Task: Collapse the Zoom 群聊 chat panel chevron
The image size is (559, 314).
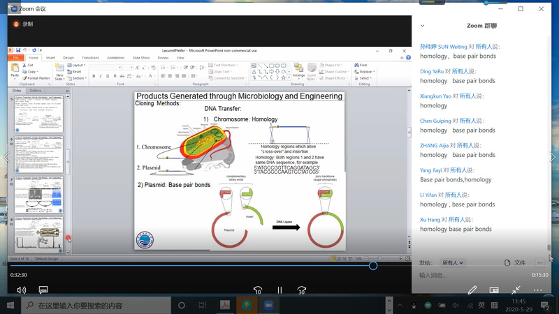Action: click(x=422, y=26)
